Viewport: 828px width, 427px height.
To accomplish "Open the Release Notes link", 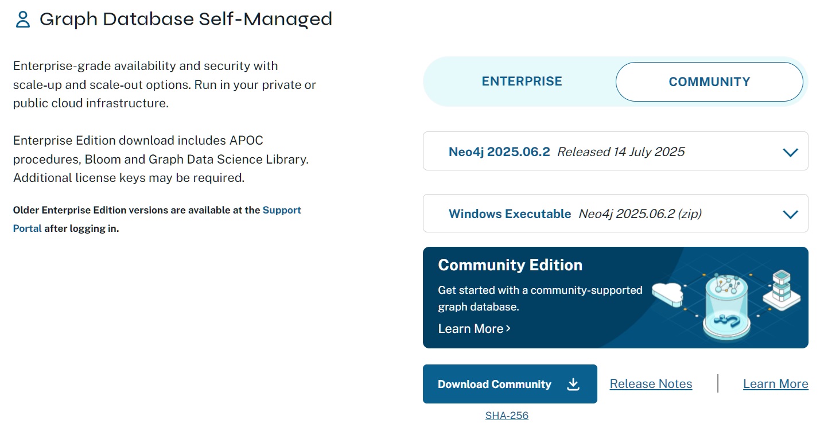I will (x=651, y=384).
